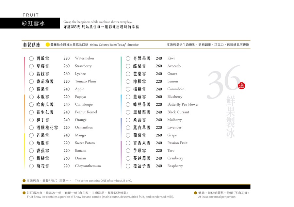Click the words Peanut Kernel

click(x=86, y=112)
